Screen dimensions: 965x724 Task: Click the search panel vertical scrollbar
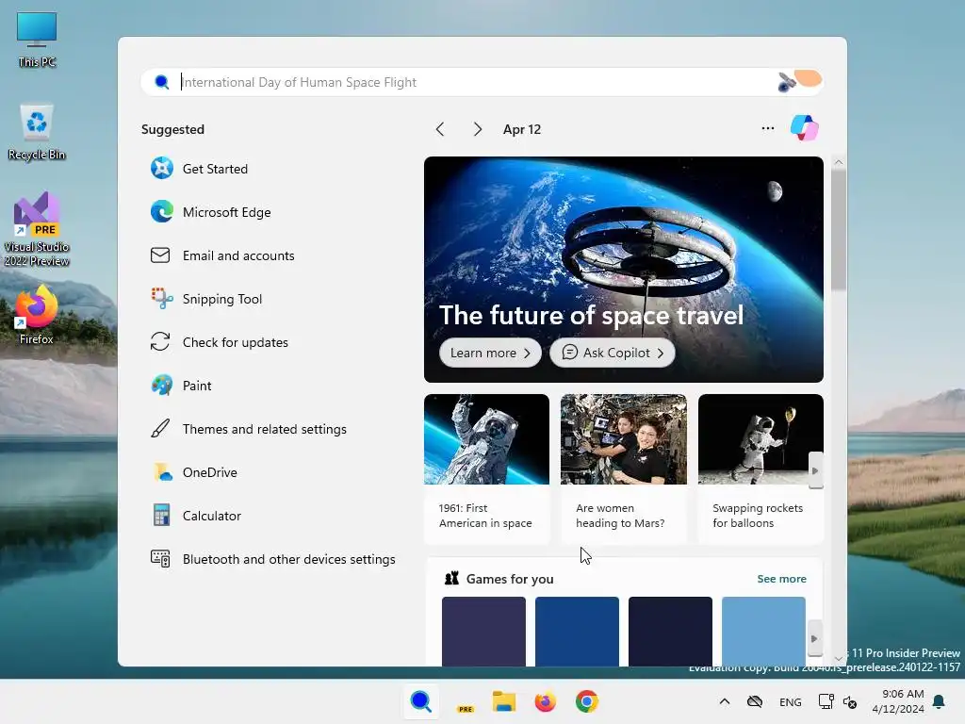(x=838, y=231)
